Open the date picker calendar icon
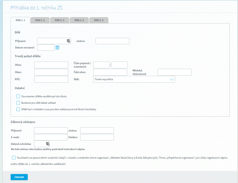The height and width of the screenshot is (183, 238). 57,48
